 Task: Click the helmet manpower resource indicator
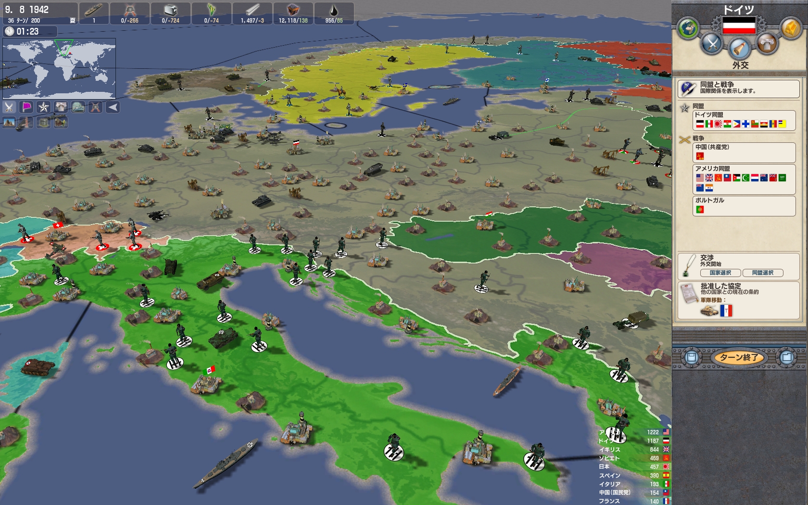point(130,13)
